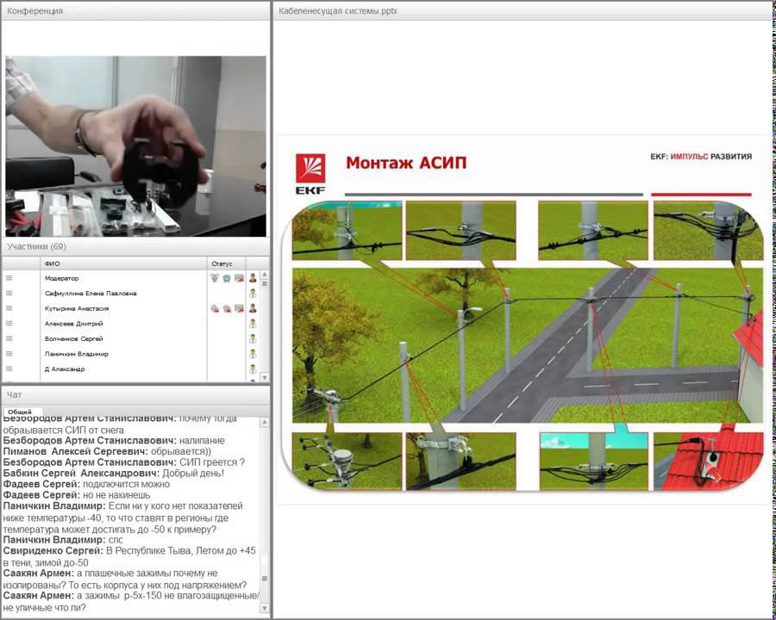Screen dimensions: 776x620
Task: Select participant Д Александр
Action: point(65,369)
